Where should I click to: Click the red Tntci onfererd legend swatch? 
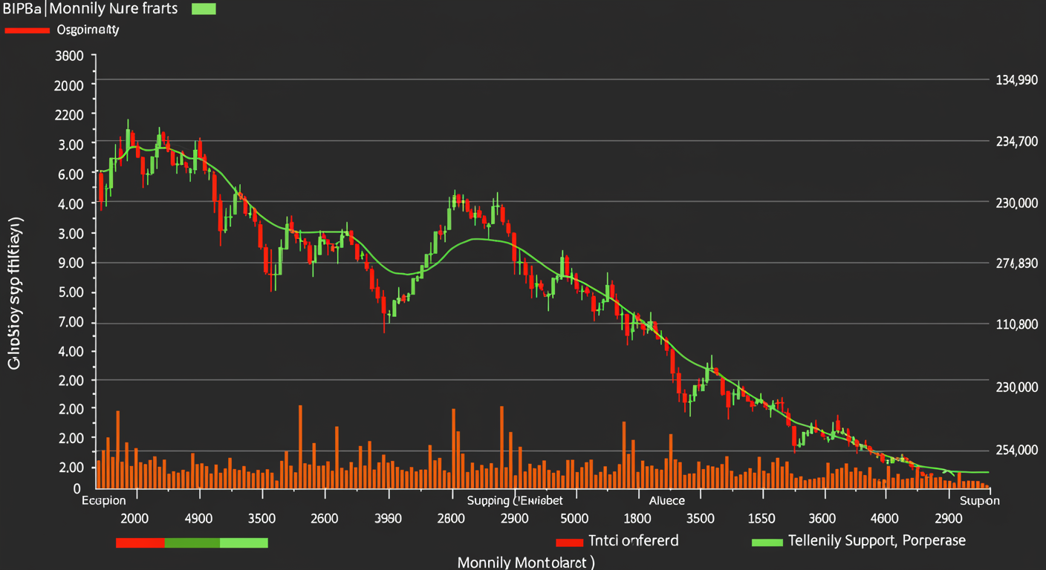click(x=570, y=542)
